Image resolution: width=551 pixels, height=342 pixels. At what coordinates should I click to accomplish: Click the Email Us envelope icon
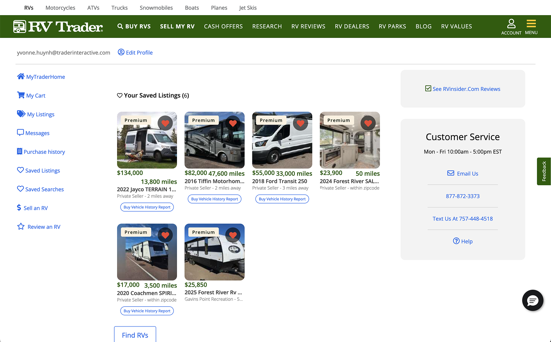tap(451, 173)
